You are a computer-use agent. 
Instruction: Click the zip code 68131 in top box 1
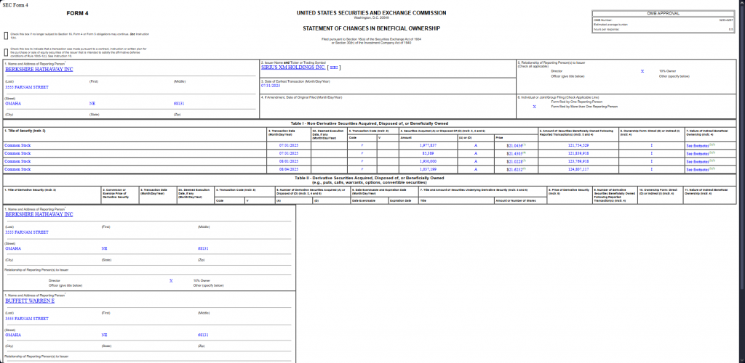(x=179, y=103)
